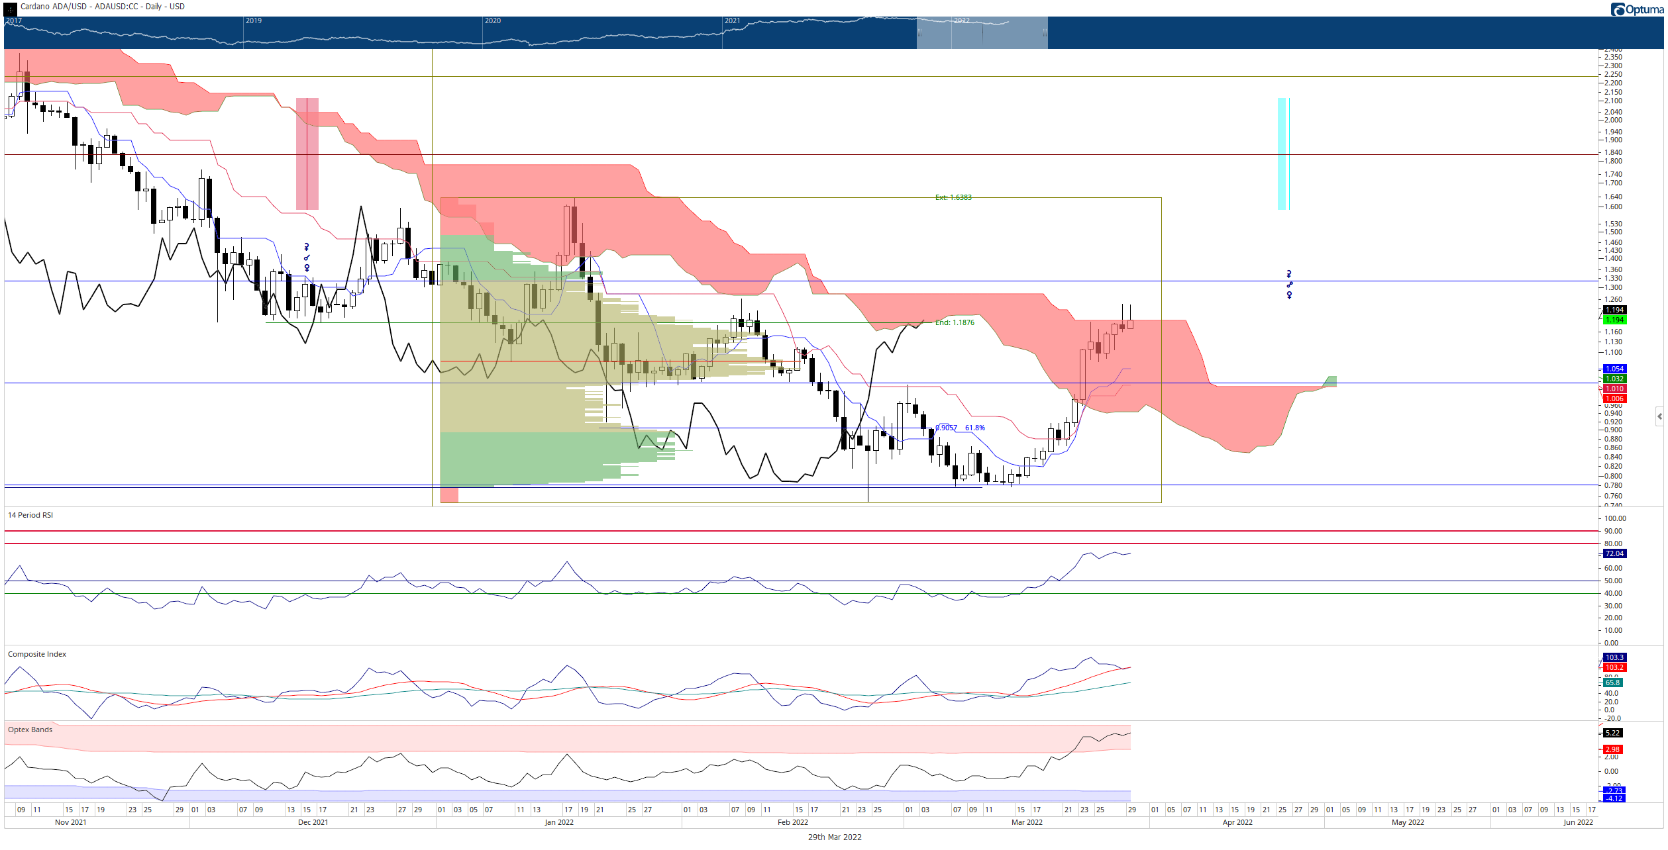The height and width of the screenshot is (850, 1668).
Task: Select the Composite Index label
Action: coord(37,654)
